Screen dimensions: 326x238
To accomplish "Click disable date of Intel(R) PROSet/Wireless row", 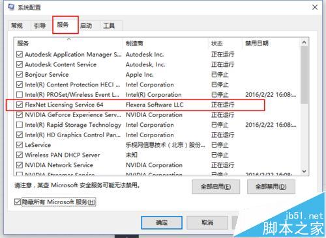I will (271, 95).
